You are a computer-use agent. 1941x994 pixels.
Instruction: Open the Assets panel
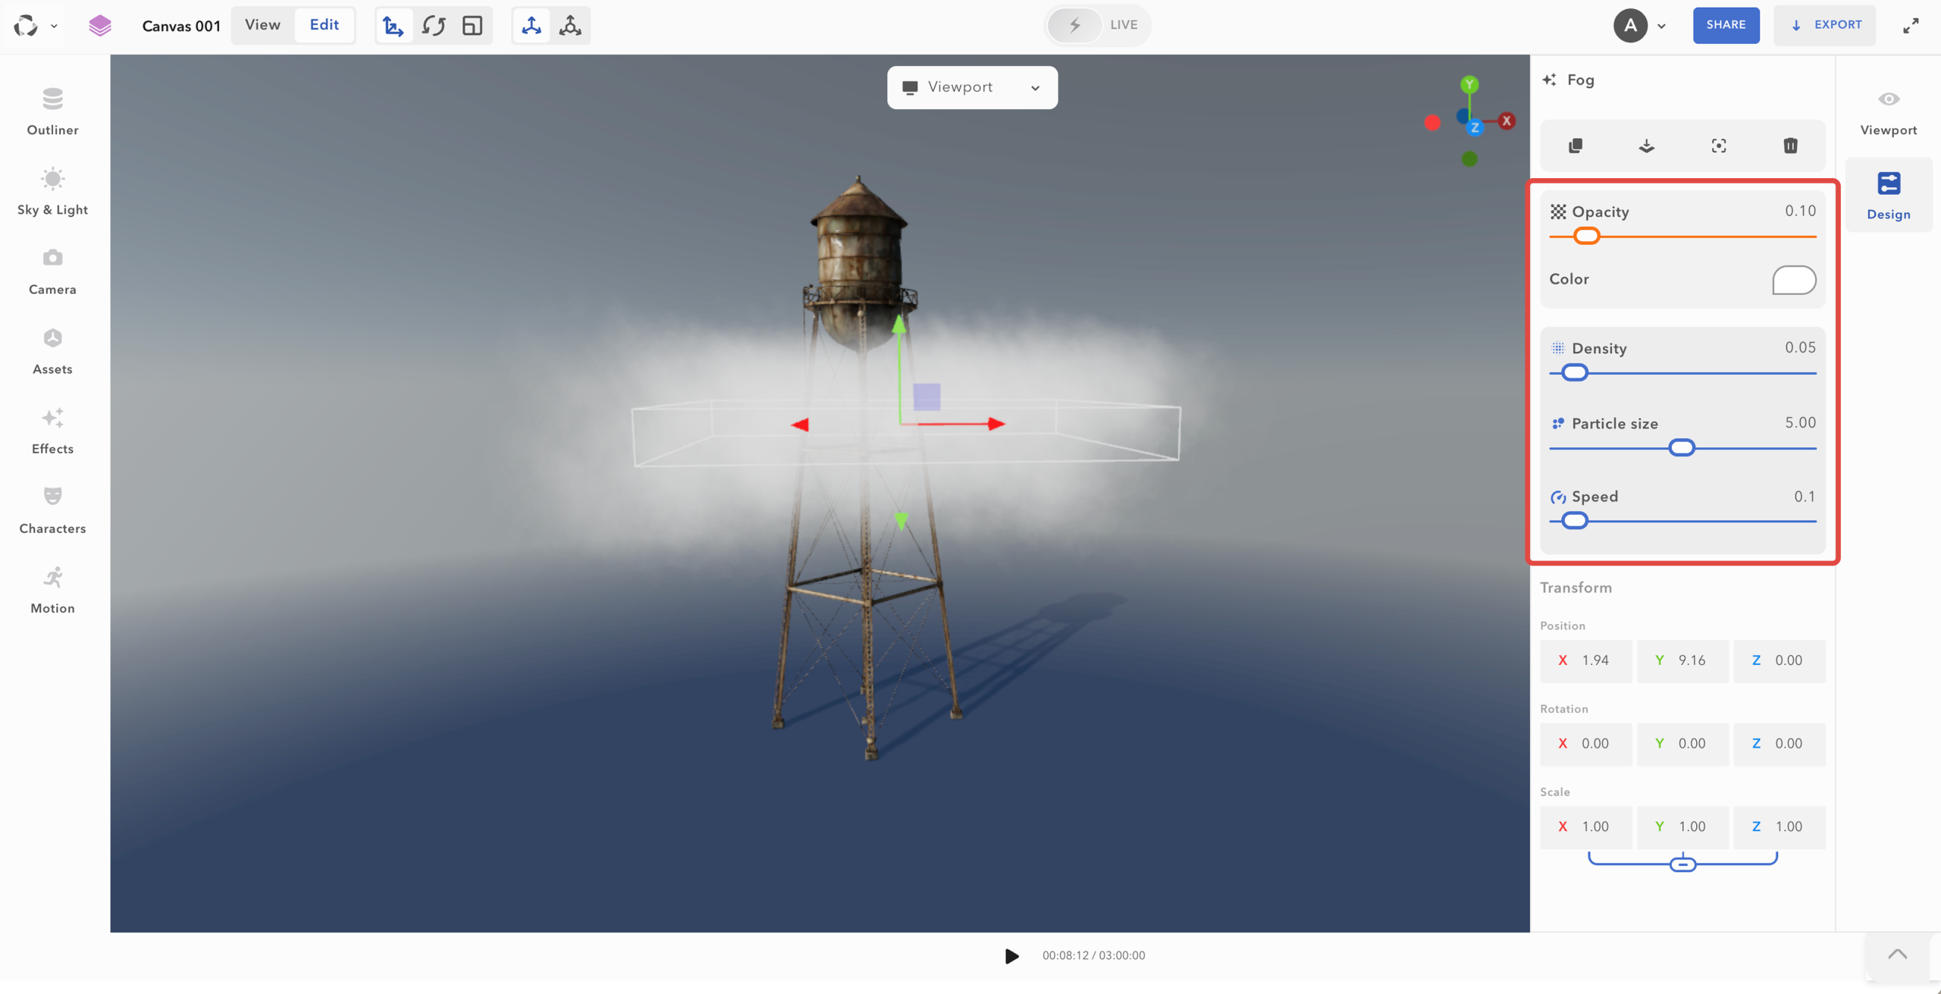click(x=52, y=349)
